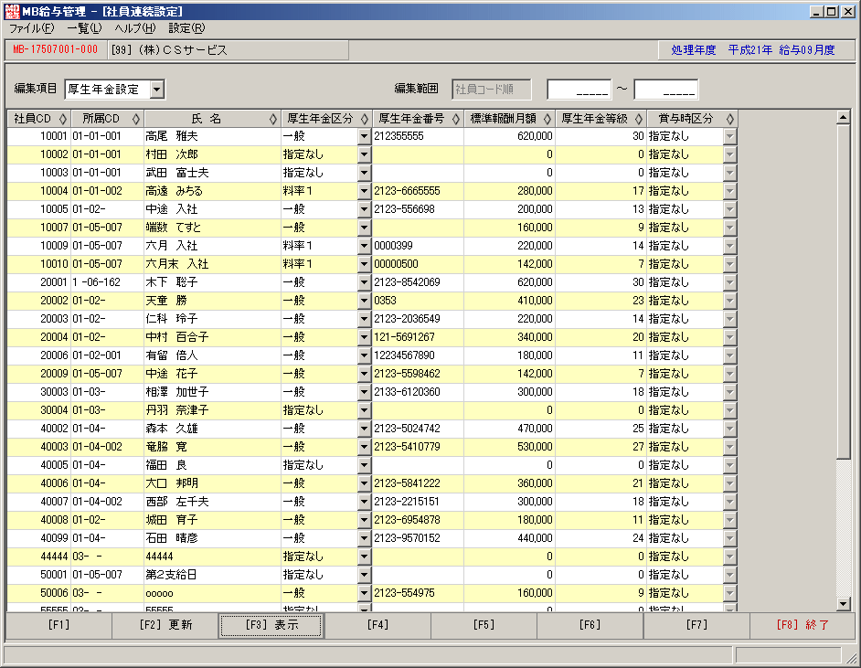Viewport: 861px width, 668px height.
Task: Sort by 厚生年金等級 column sort icon
Action: click(639, 119)
